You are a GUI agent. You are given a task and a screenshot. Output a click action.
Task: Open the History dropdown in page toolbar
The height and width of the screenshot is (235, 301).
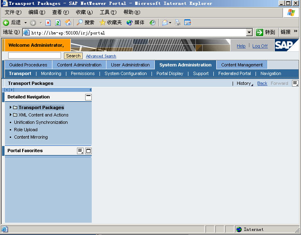click(245, 84)
